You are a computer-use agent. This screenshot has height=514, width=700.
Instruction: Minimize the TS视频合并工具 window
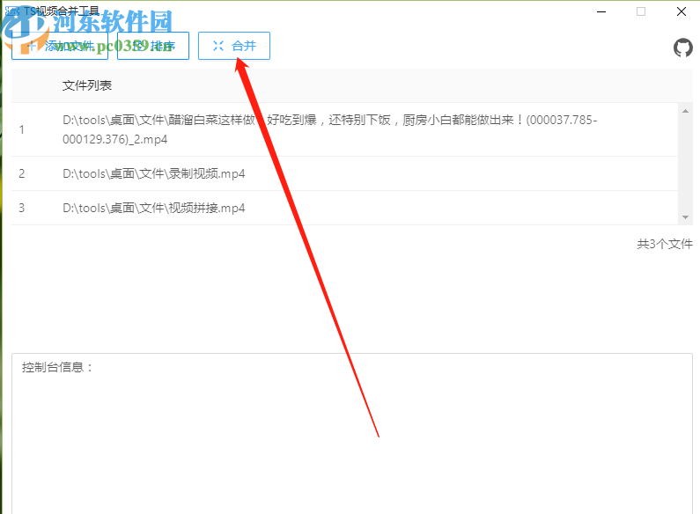coord(601,11)
